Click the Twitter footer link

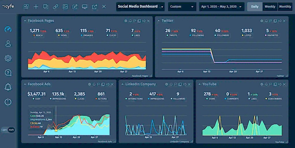click(280, 76)
